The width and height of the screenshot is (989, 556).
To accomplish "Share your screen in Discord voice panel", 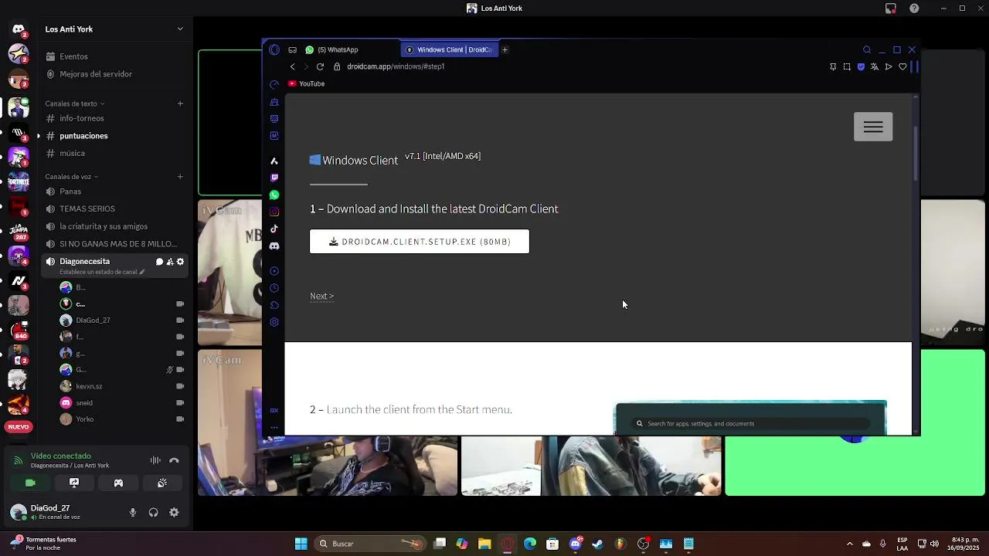I will tap(74, 483).
